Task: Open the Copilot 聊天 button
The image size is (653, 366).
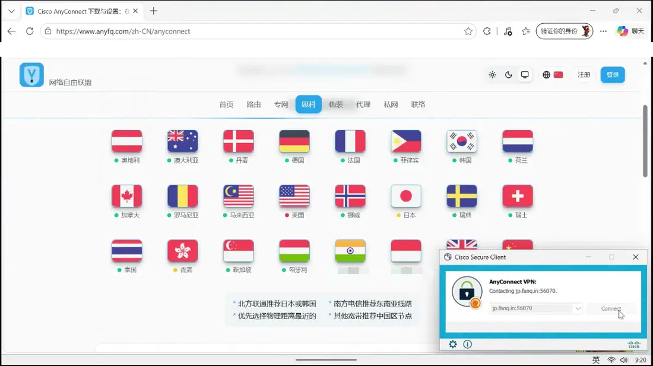Action: click(x=631, y=31)
